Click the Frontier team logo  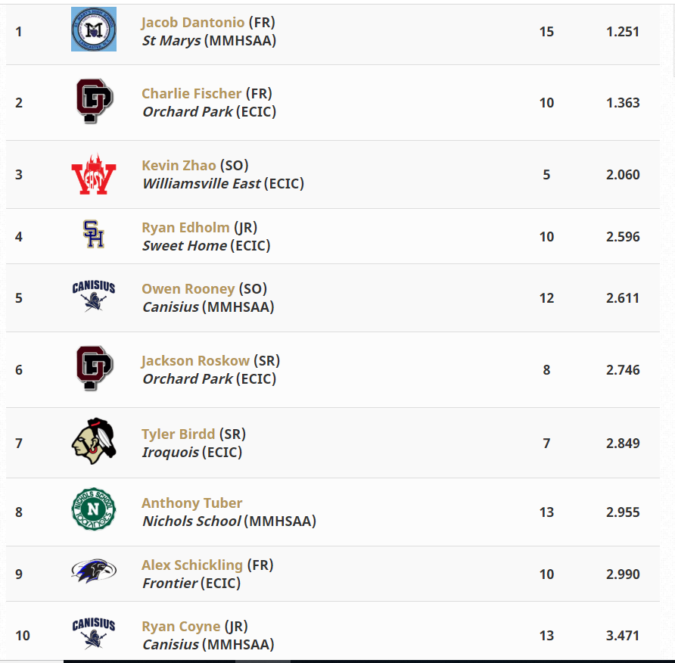(x=94, y=573)
